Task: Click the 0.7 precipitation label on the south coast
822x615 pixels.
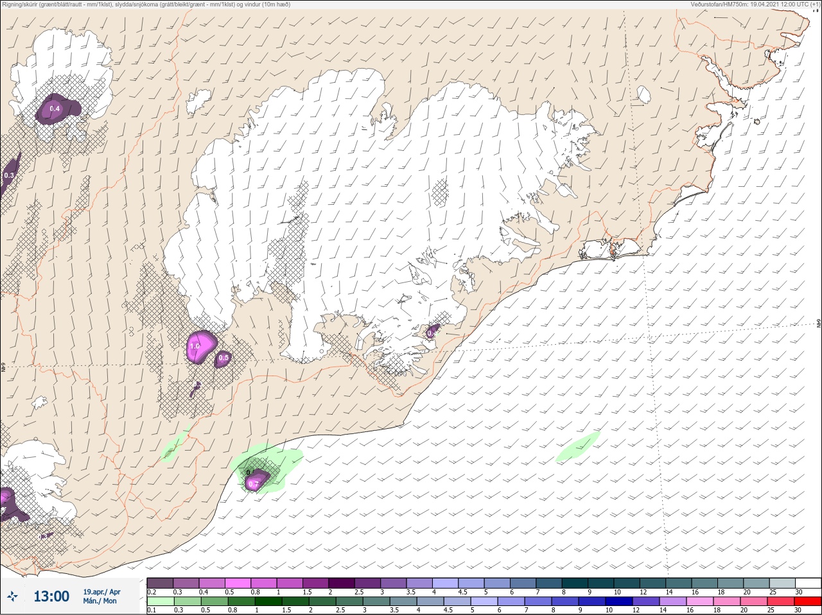Action: [x=253, y=483]
